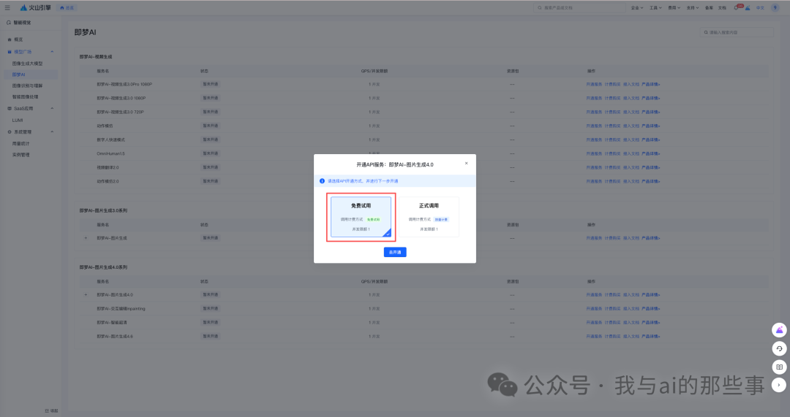Viewport: 790px width, 417px height.
Task: Open 概览 in the sidebar
Action: (x=18, y=39)
